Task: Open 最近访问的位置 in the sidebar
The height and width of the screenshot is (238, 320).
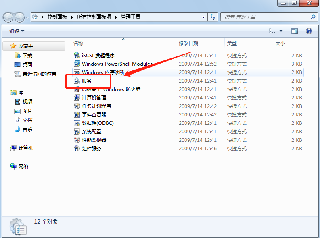Action: [x=40, y=74]
